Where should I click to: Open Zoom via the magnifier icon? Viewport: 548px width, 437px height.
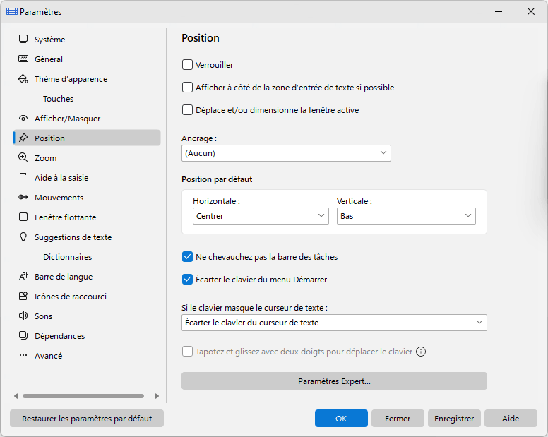(23, 157)
